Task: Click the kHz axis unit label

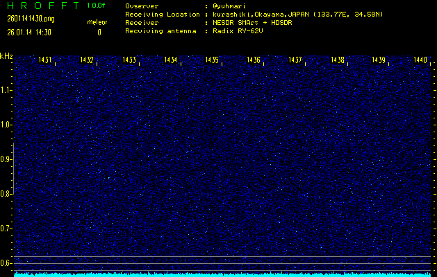Action: [6, 55]
